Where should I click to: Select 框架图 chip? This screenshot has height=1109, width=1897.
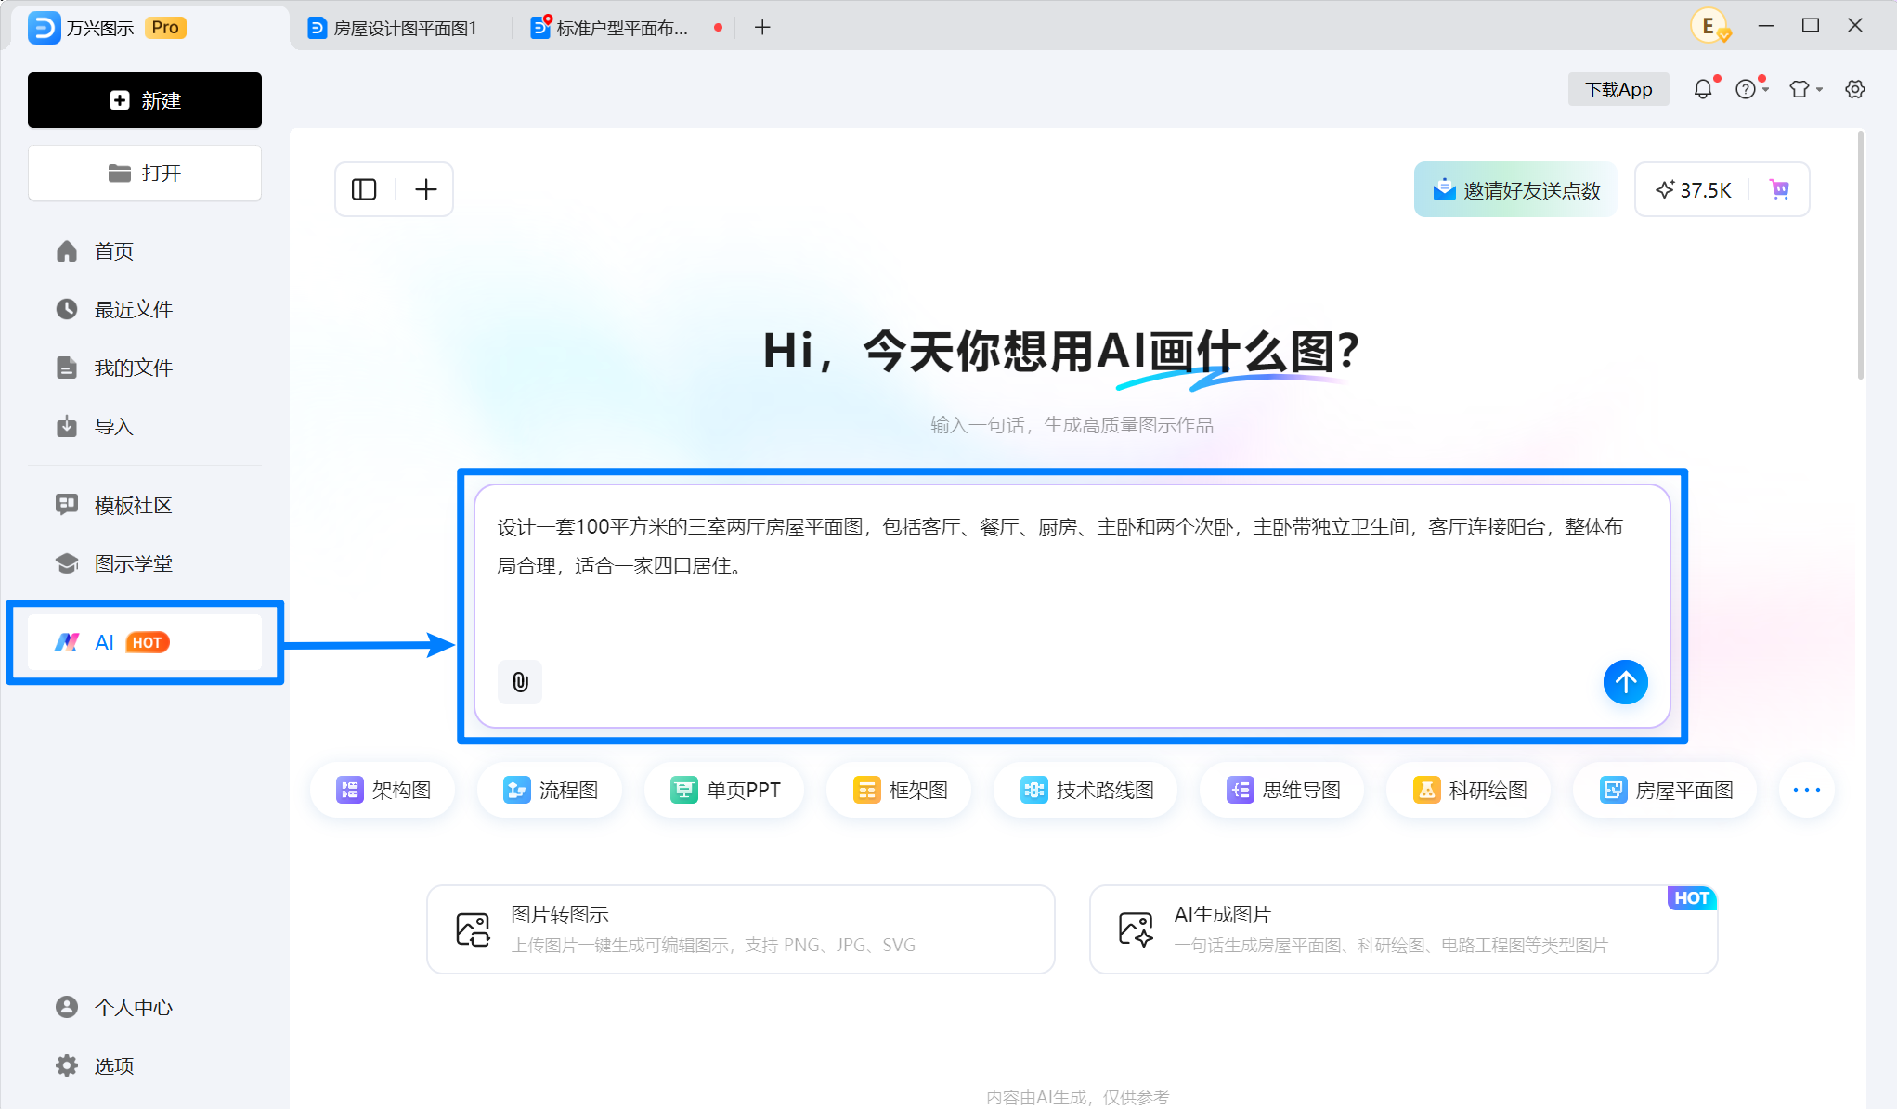[900, 790]
